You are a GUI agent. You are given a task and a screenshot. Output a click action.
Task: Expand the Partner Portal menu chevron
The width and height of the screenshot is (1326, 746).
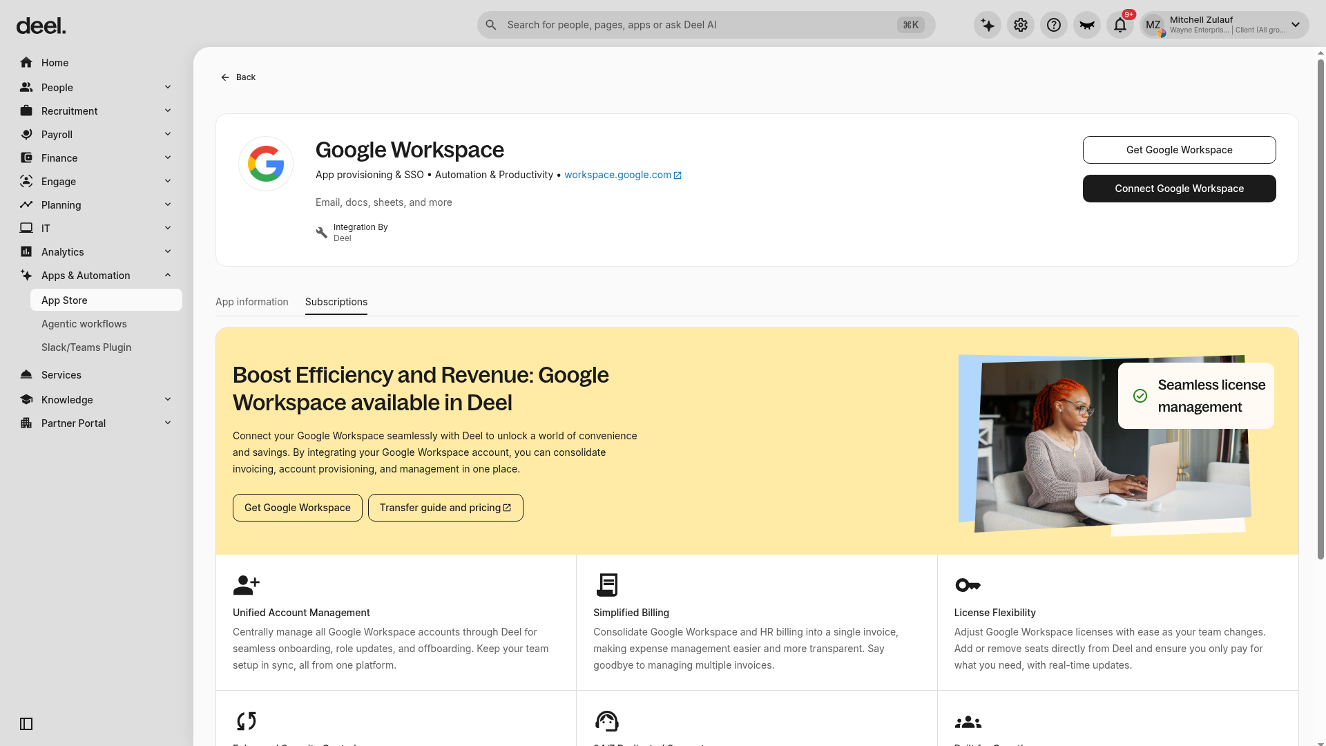pyautogui.click(x=168, y=423)
